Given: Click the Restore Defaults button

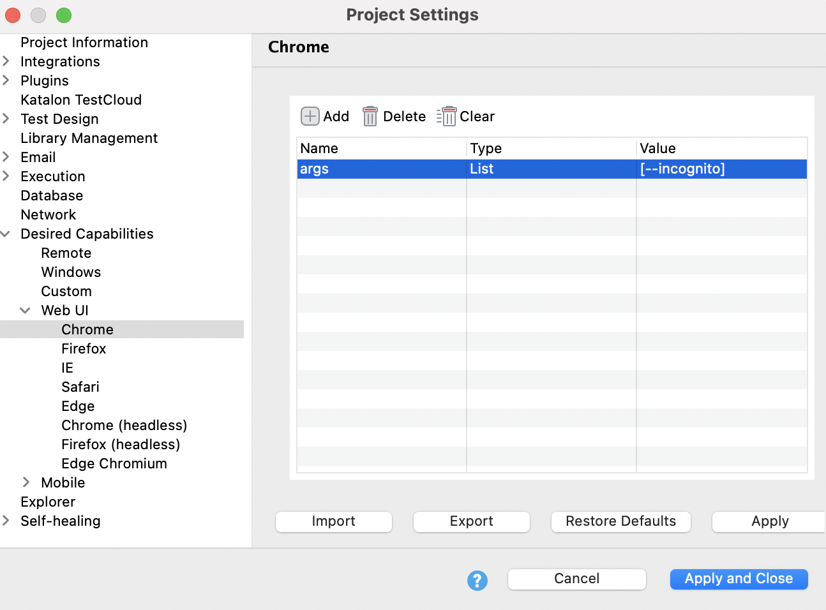Looking at the screenshot, I should (620, 521).
